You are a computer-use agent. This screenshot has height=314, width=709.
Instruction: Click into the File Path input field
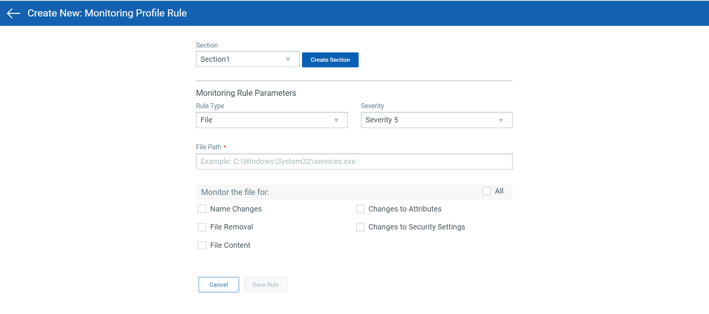[x=354, y=162]
